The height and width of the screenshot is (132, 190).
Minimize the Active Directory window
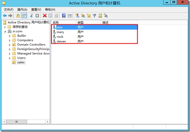tap(167, 2)
